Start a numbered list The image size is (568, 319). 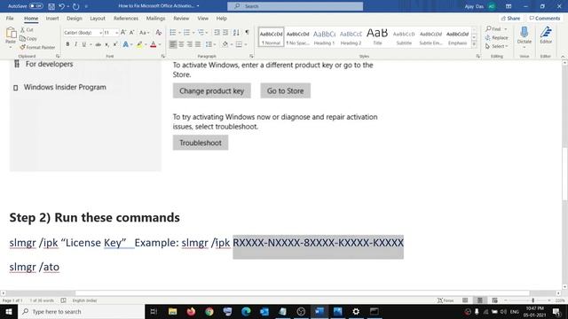(186, 33)
